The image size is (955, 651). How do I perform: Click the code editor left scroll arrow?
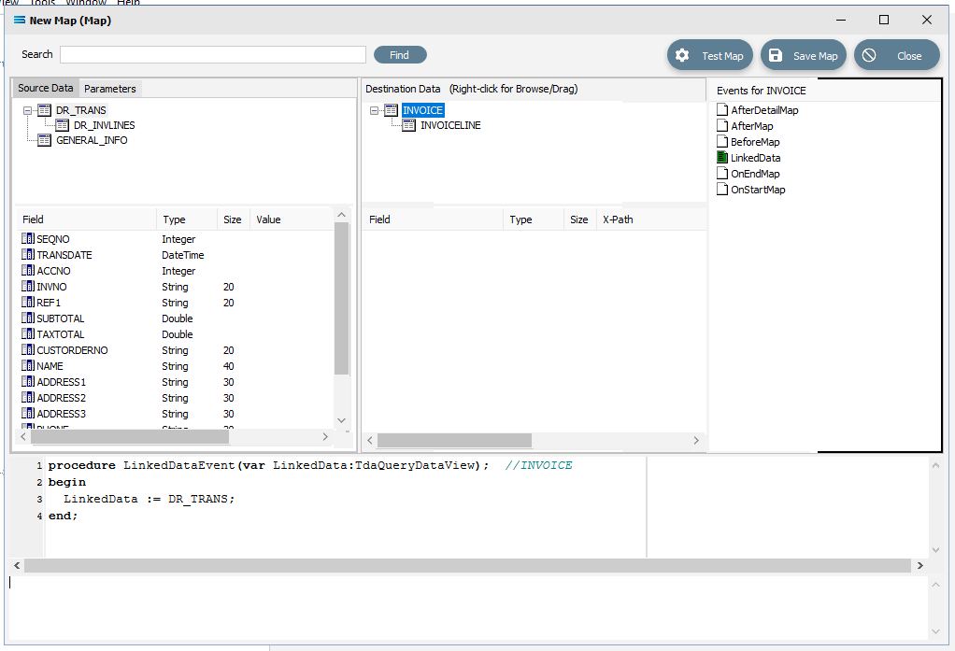17,566
